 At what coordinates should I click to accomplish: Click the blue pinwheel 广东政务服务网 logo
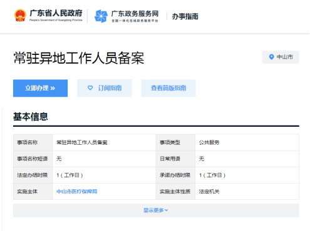click(x=101, y=16)
